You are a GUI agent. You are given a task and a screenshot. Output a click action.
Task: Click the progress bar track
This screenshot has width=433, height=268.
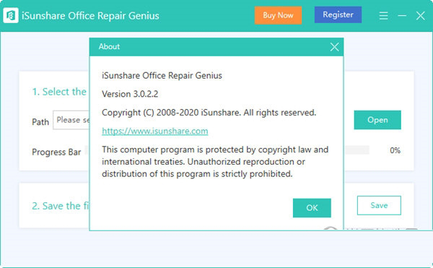(x=357, y=150)
